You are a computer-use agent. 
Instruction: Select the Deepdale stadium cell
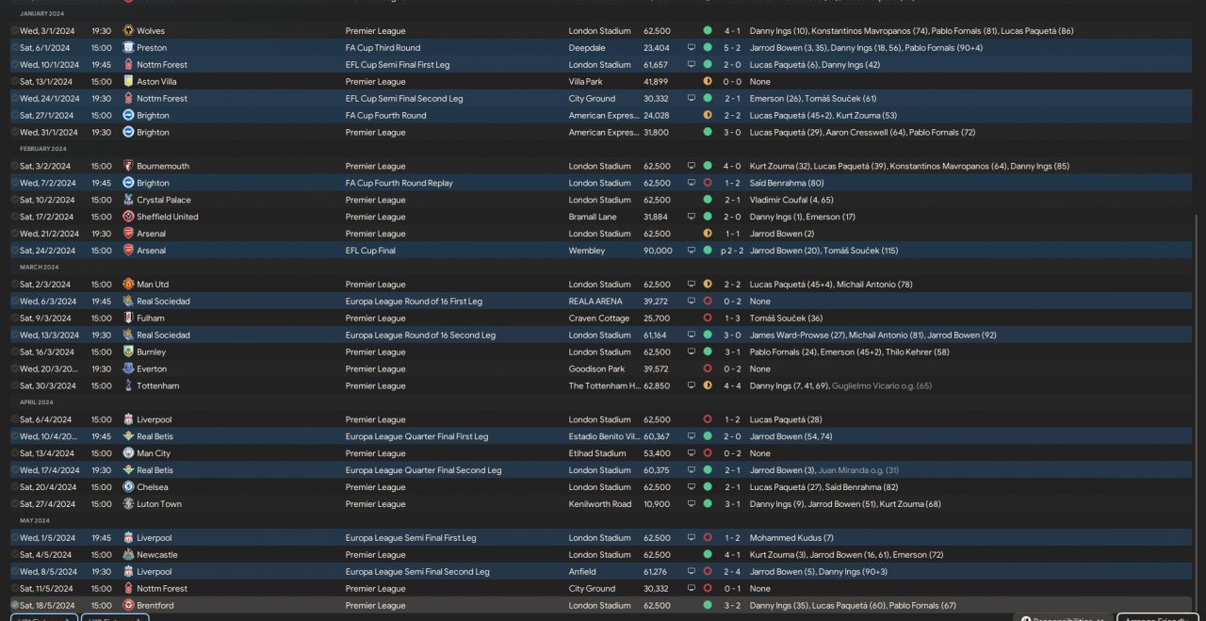click(587, 48)
